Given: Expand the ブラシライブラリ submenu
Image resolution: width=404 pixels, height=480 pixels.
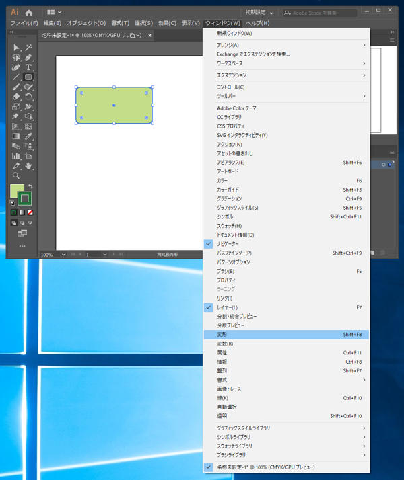Looking at the screenshot, I should [286, 455].
